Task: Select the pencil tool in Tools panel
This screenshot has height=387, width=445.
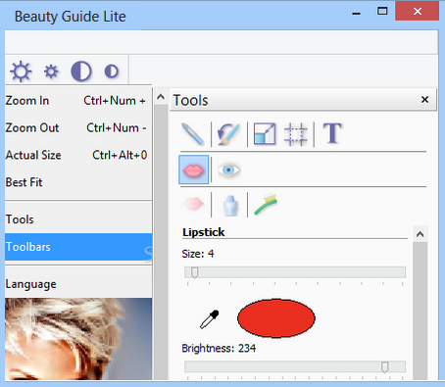Action: tap(193, 134)
